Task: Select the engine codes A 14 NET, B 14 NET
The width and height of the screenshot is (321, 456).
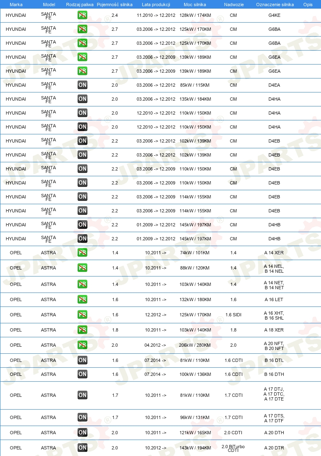Action: coord(274,285)
